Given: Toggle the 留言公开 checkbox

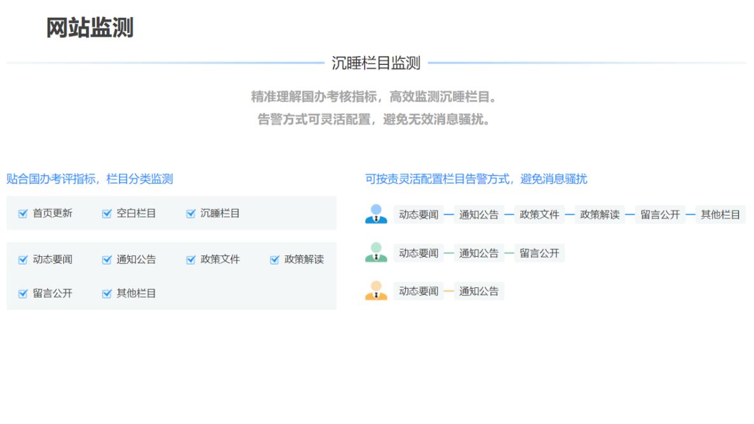Looking at the screenshot, I should pyautogui.click(x=23, y=293).
